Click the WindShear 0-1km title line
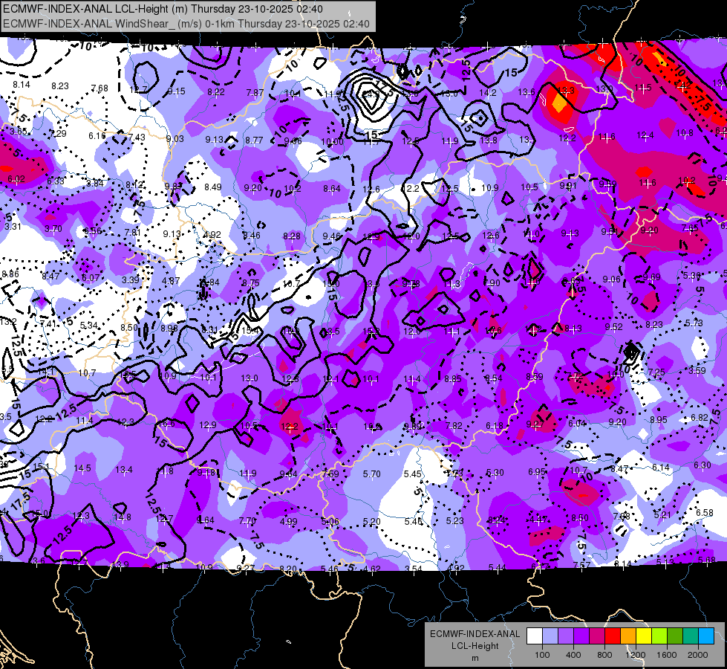The width and height of the screenshot is (727, 669). pyautogui.click(x=186, y=24)
